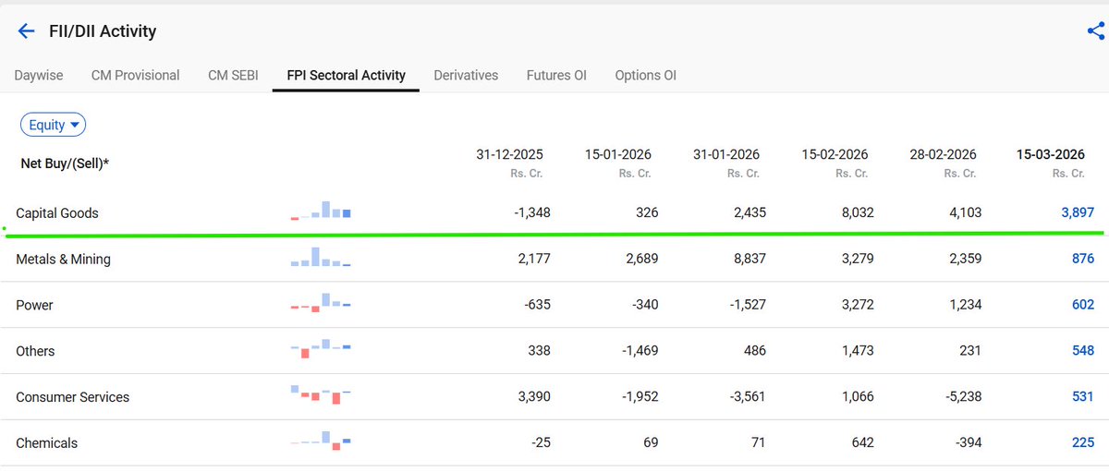Viewport: 1109px width, 472px height.
Task: Switch to the Daywise tab
Action: click(x=39, y=75)
